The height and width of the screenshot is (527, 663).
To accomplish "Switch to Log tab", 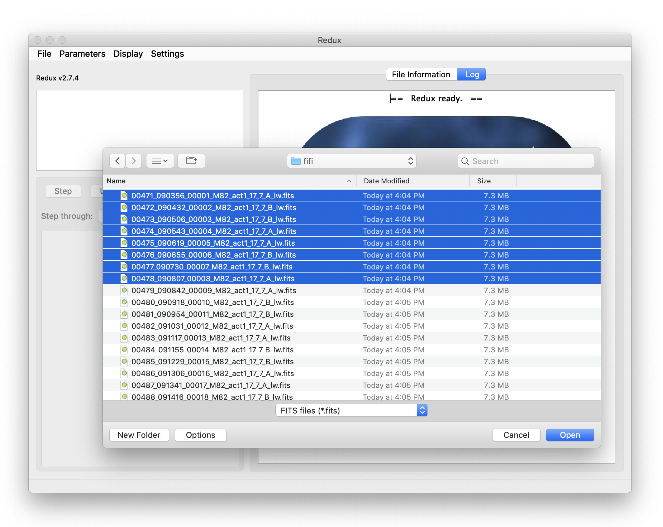I will click(473, 75).
